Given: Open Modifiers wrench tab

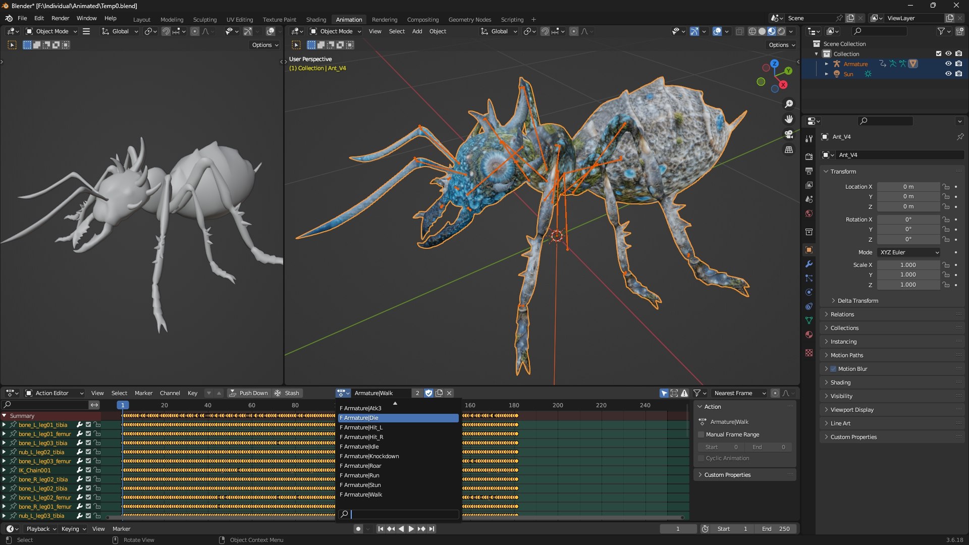Looking at the screenshot, I should [809, 264].
